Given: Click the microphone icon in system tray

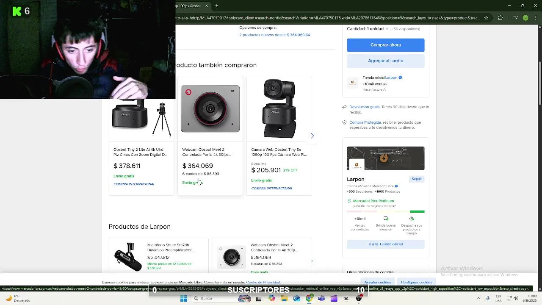Looking at the screenshot, I should (488, 298).
